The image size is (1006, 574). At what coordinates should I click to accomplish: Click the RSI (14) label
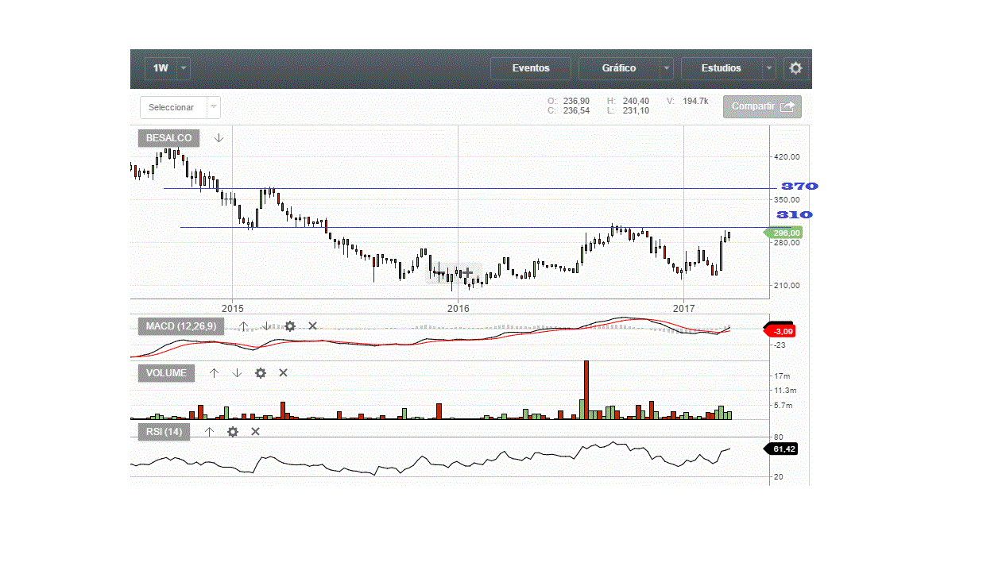pyautogui.click(x=164, y=432)
